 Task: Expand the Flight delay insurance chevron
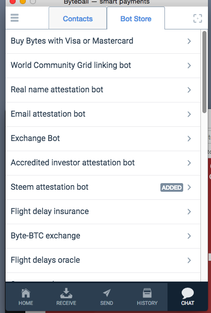pos(189,212)
